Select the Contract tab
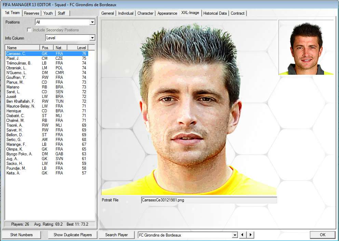The height and width of the screenshot is (241, 339). coord(238,13)
